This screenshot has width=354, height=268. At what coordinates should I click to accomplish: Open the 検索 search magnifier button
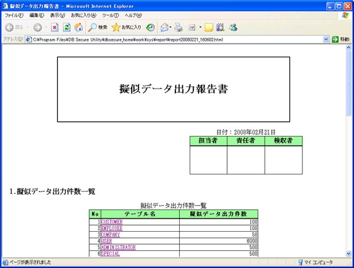pyautogui.click(x=98, y=28)
